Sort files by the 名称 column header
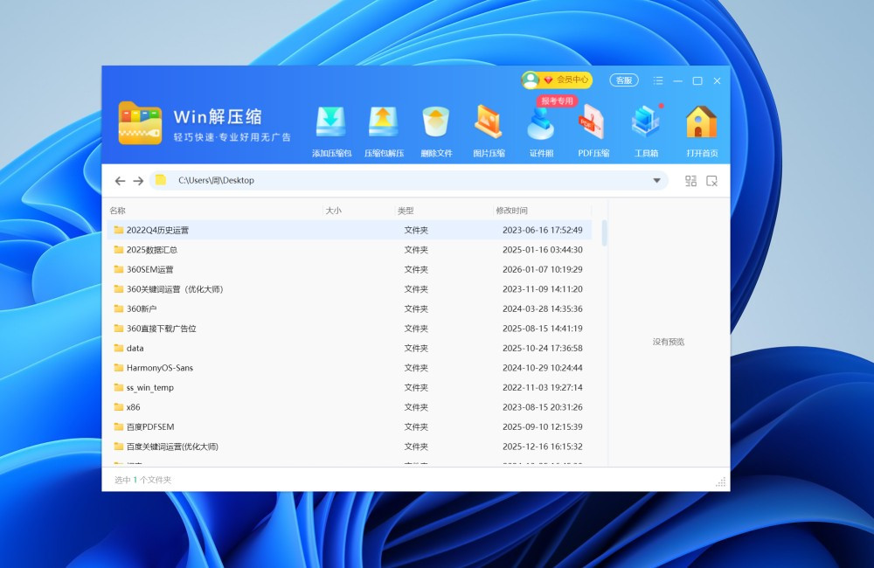 [x=118, y=211]
